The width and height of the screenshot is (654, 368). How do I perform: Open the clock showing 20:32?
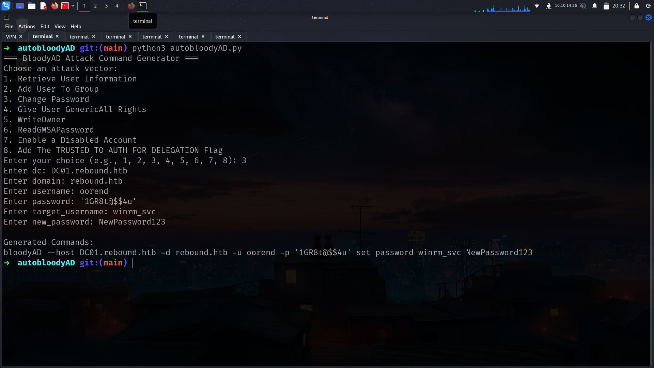pos(619,6)
